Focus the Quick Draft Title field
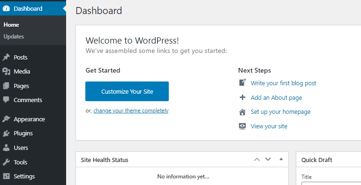 tap(331, 184)
